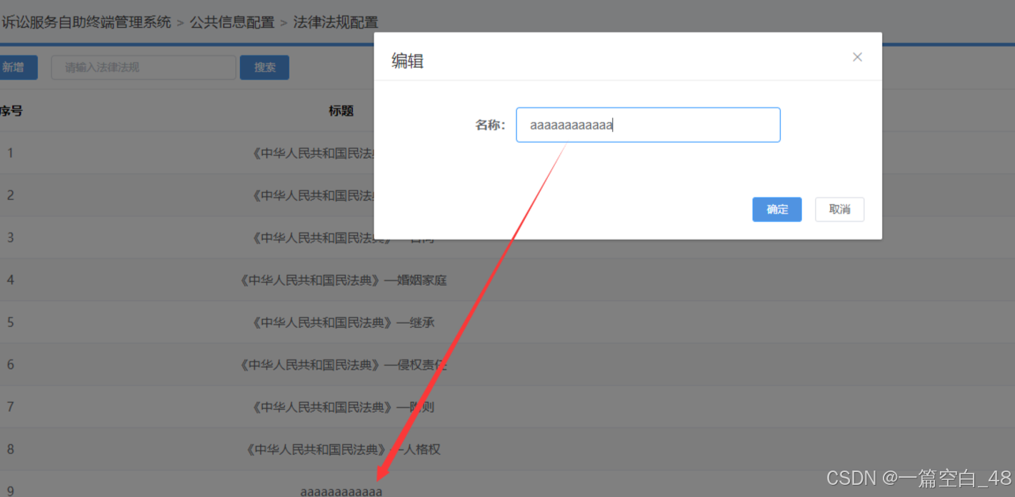Click the 请输入法律法规 search box
Viewport: 1015px width, 497px height.
[143, 67]
